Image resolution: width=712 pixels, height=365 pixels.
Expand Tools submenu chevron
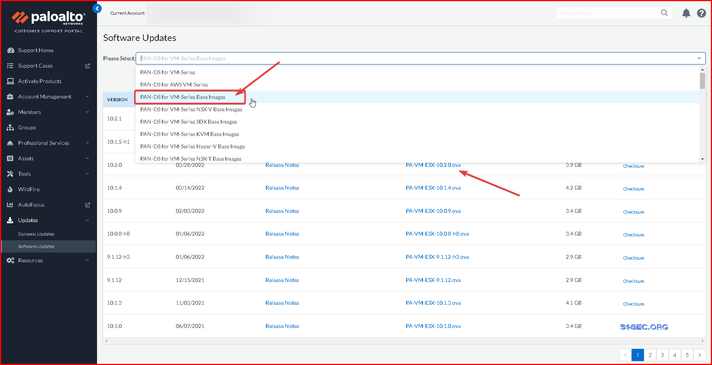pos(87,174)
